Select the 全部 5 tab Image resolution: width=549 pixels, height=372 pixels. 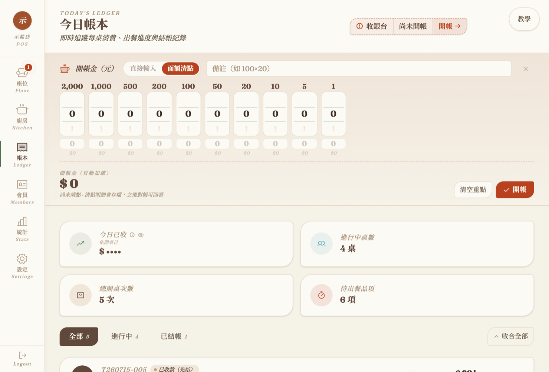pyautogui.click(x=79, y=336)
